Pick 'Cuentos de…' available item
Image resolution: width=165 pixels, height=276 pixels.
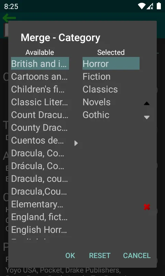click(x=40, y=140)
